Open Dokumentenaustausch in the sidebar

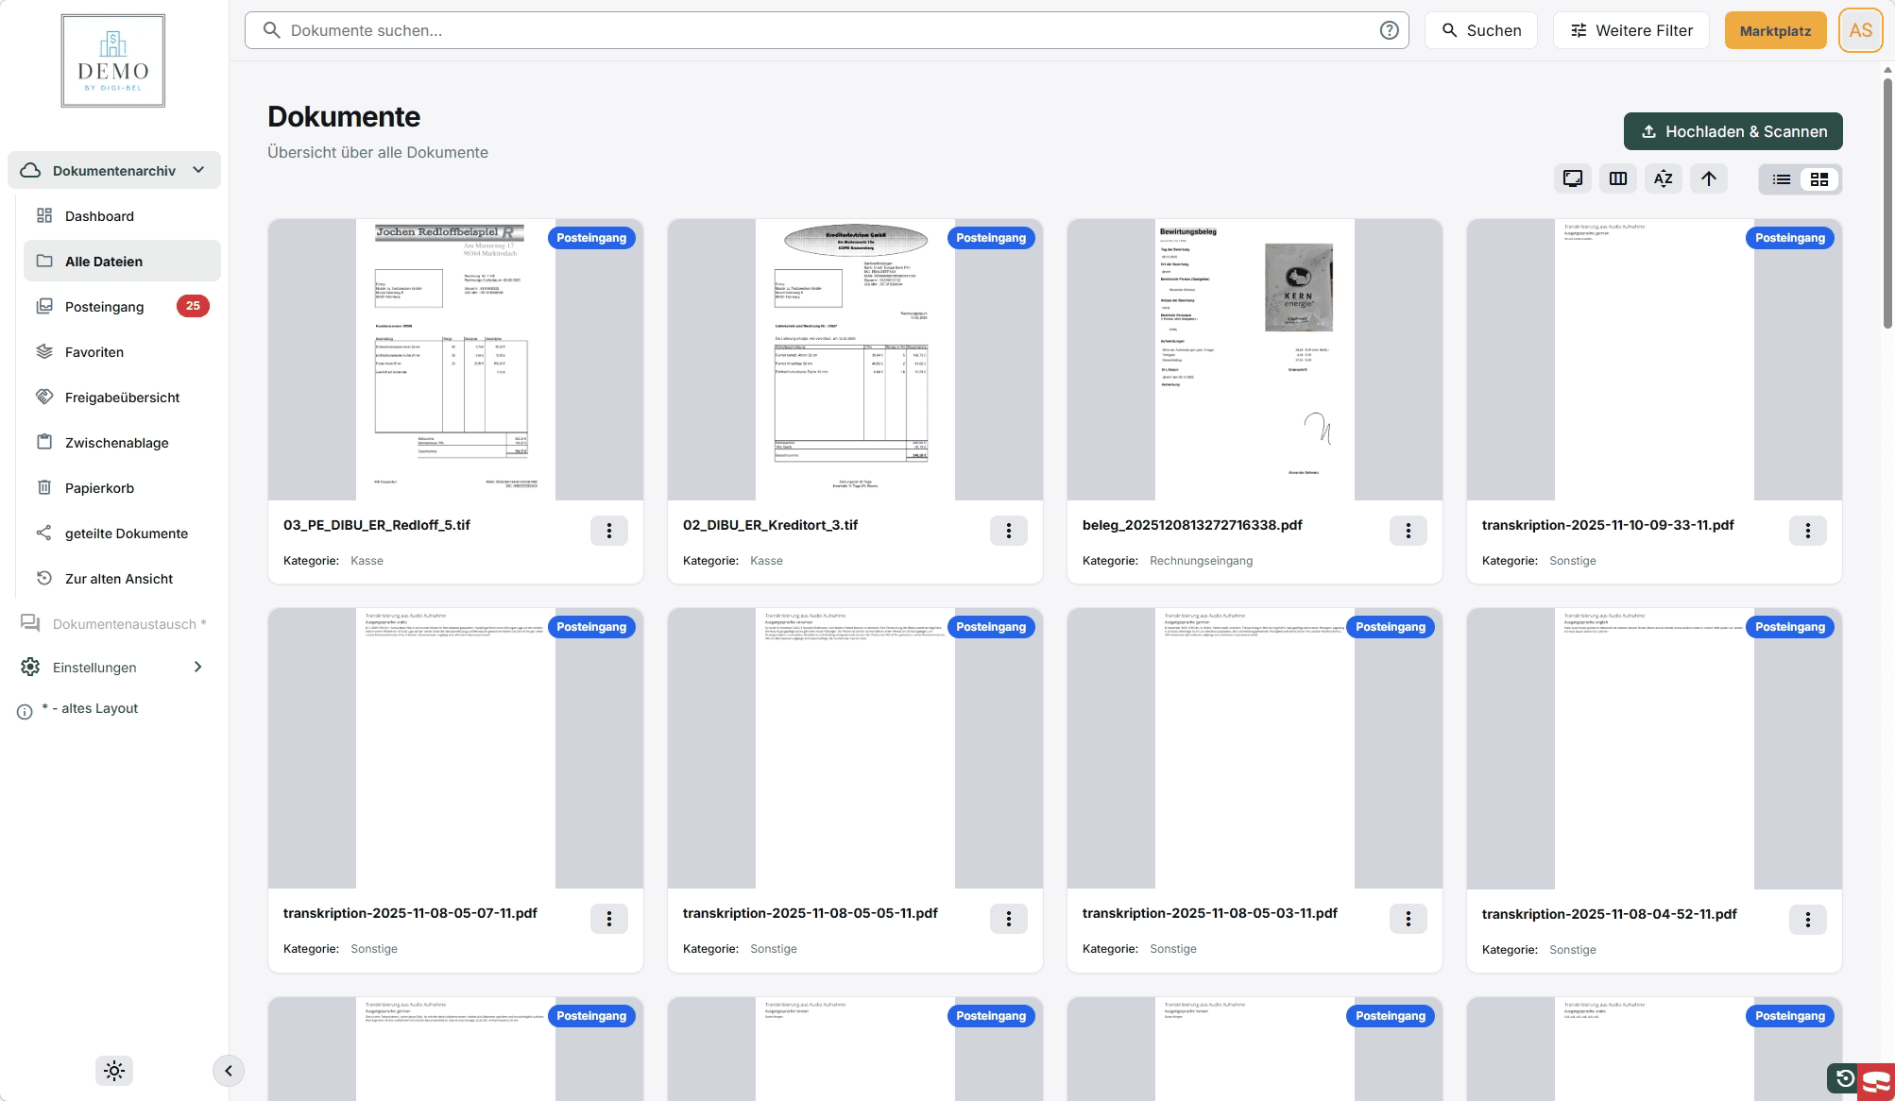coord(114,624)
